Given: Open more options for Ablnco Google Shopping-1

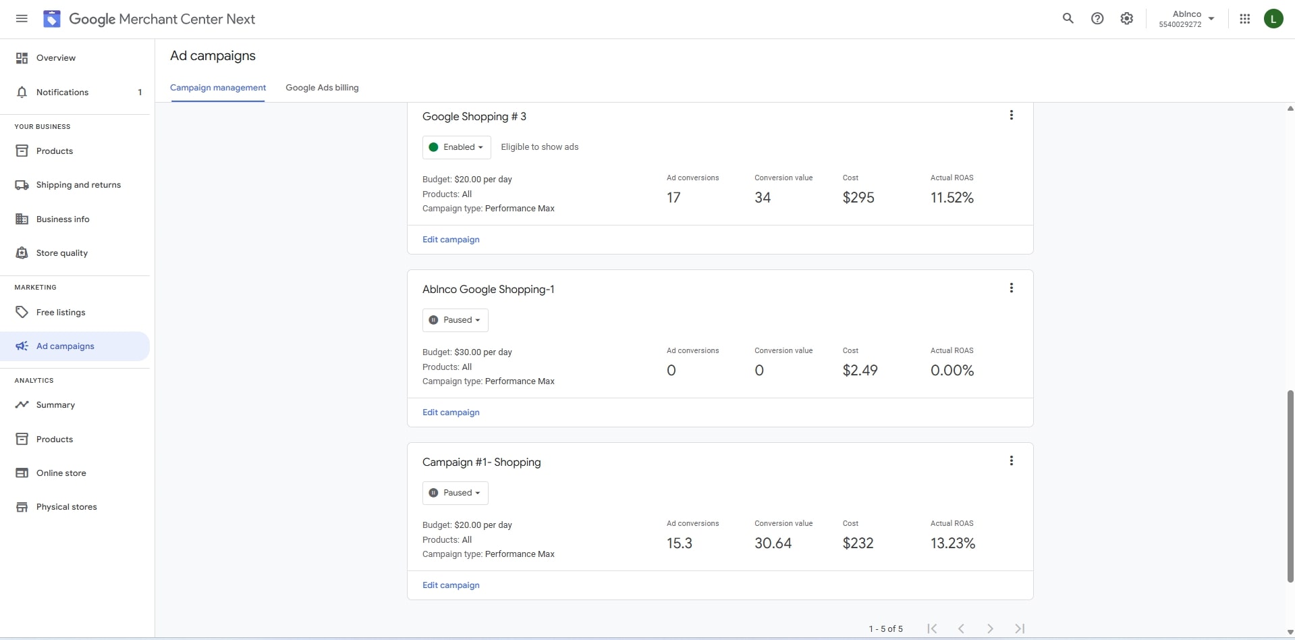Looking at the screenshot, I should coord(1011,288).
